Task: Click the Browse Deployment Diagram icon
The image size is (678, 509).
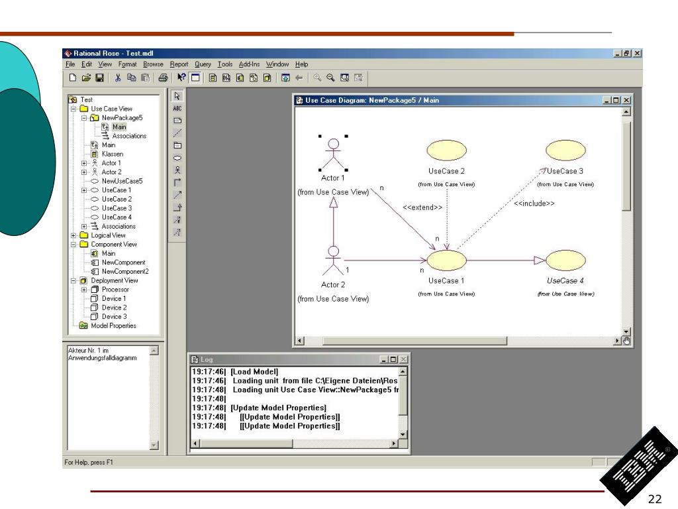Action: (267, 78)
